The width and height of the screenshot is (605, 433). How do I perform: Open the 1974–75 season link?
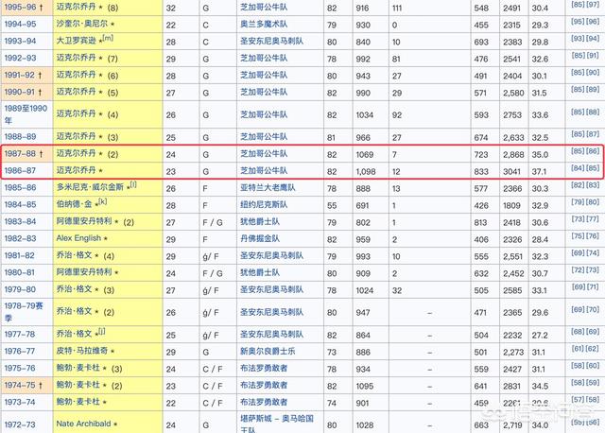[x=20, y=385]
